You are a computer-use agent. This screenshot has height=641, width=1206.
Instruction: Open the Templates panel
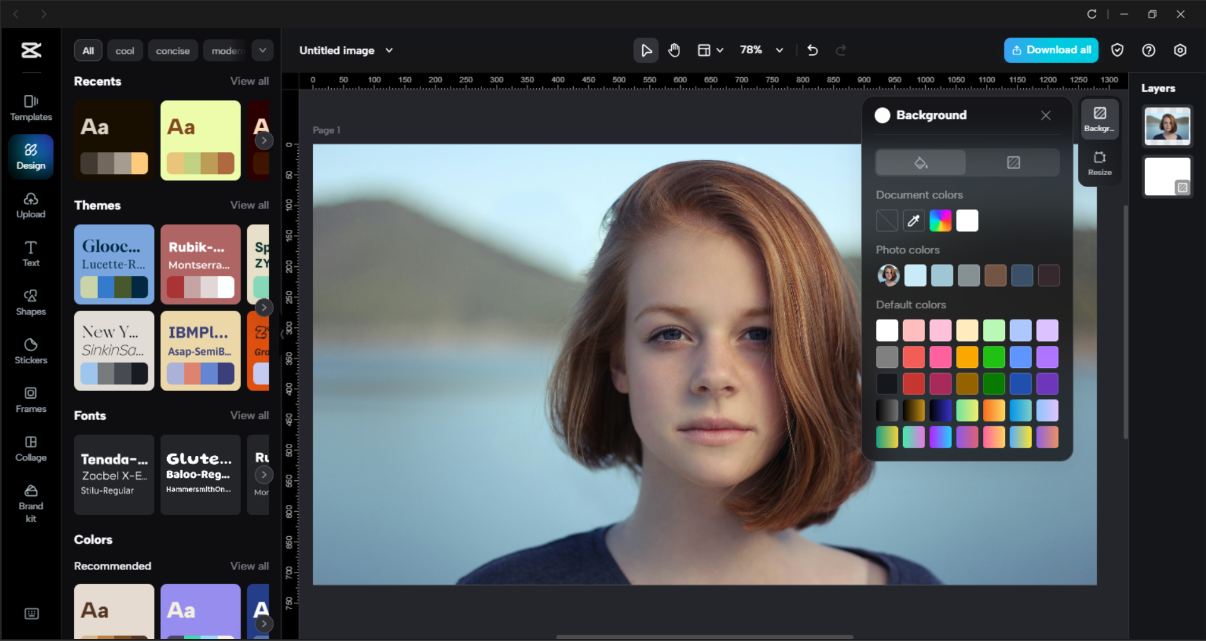coord(30,107)
